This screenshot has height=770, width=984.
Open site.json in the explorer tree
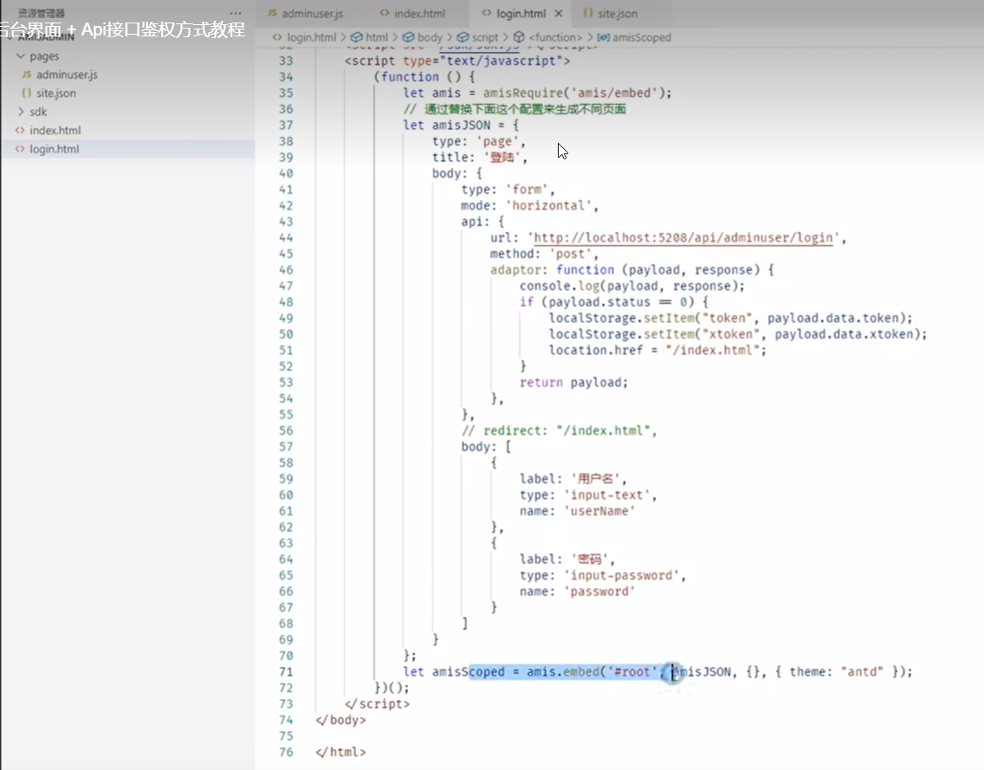[55, 93]
